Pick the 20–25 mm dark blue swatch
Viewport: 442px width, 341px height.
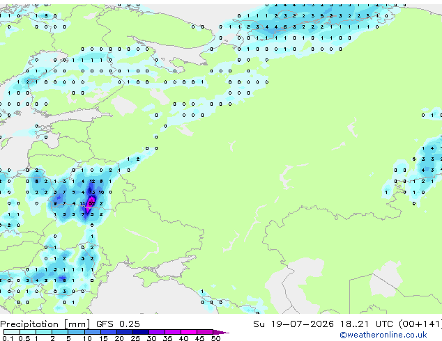[x=124, y=332]
